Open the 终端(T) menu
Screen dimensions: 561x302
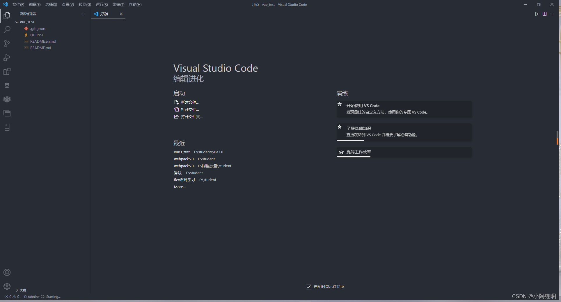[x=118, y=4]
